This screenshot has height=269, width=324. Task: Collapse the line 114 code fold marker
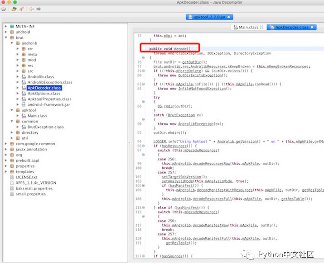(144, 207)
